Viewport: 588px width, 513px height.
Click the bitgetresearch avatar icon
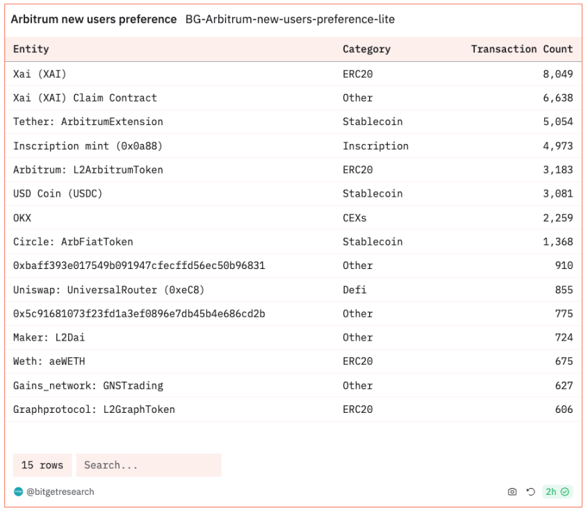pyautogui.click(x=18, y=492)
